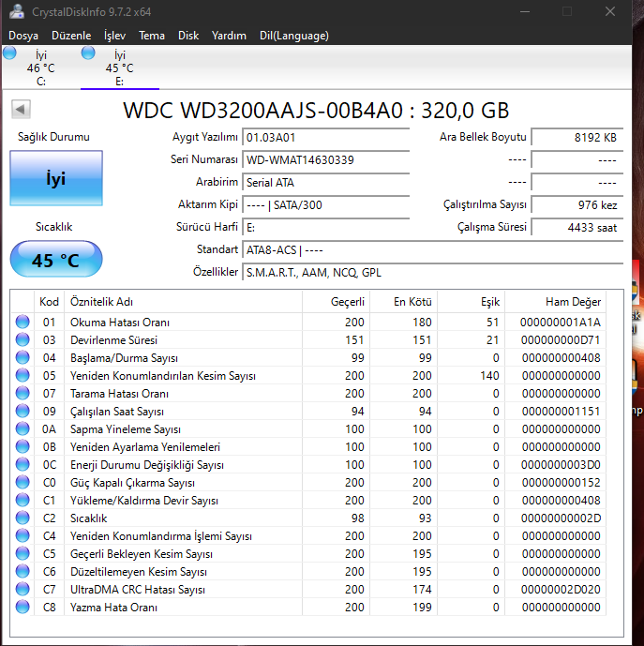Viewport: 644px width, 646px height.
Task: Click the En Kötü column header
Action: click(x=404, y=302)
